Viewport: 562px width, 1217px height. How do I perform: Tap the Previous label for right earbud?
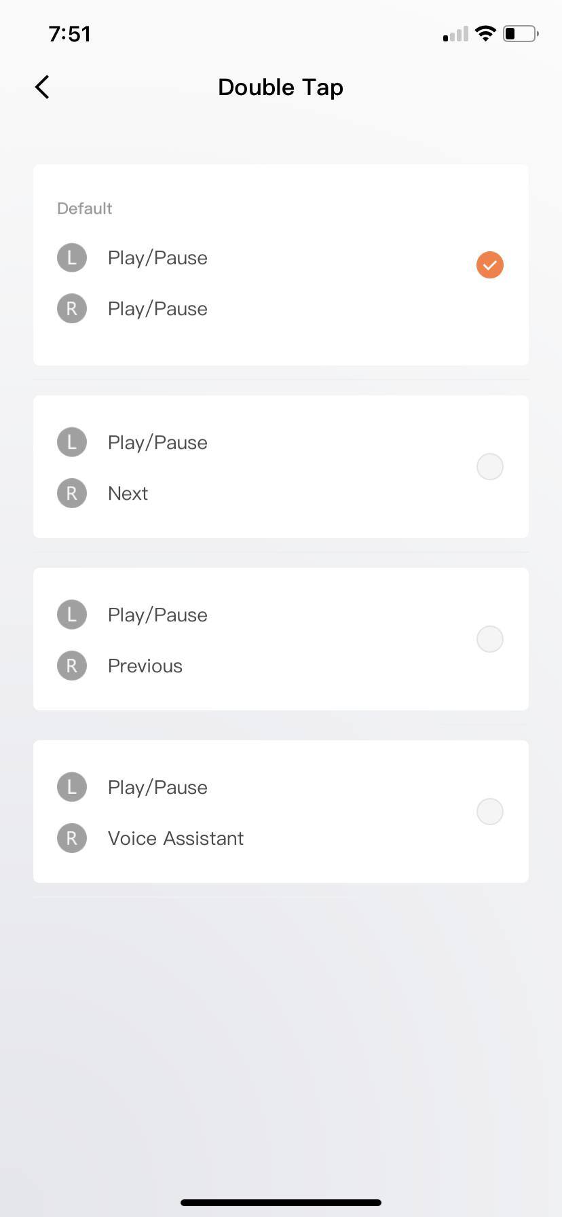145,666
